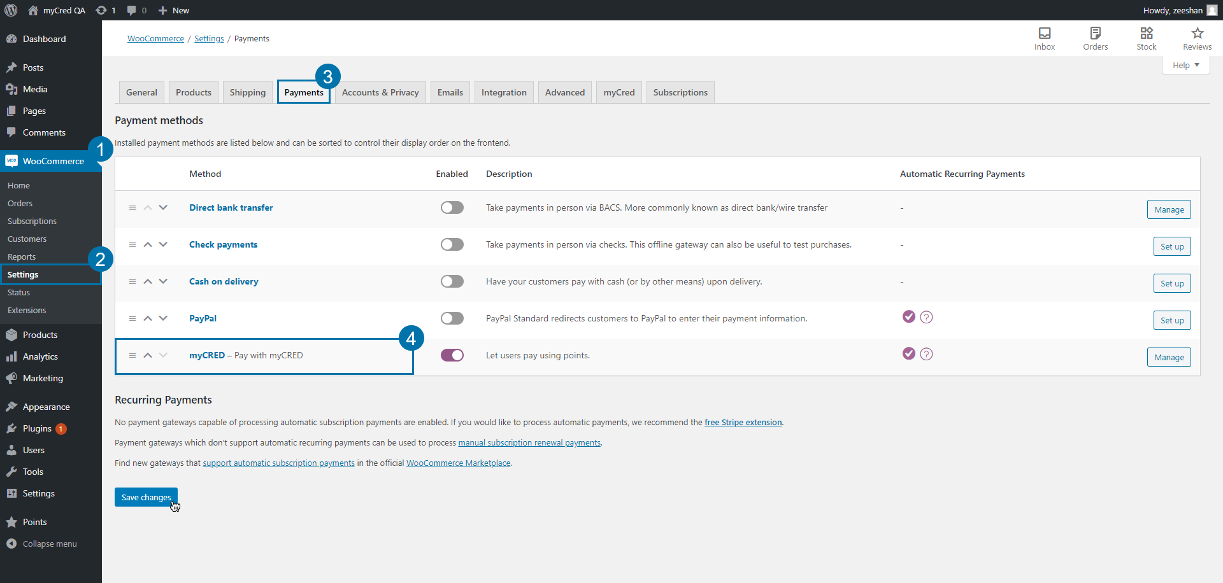Manage Direct bank transfer settings
Screen dimensions: 1223x583
(1169, 209)
